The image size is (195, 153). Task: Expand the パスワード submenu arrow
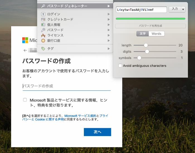click(109, 30)
